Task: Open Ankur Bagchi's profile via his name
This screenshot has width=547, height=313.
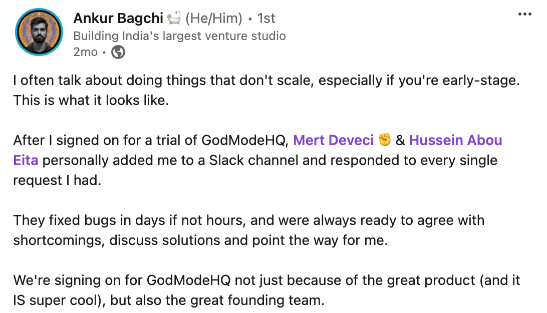Action: [118, 19]
